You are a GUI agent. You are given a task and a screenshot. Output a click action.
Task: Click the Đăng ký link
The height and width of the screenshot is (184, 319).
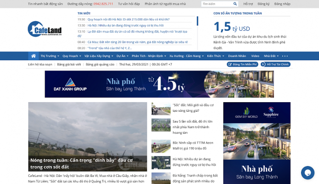[263, 4]
